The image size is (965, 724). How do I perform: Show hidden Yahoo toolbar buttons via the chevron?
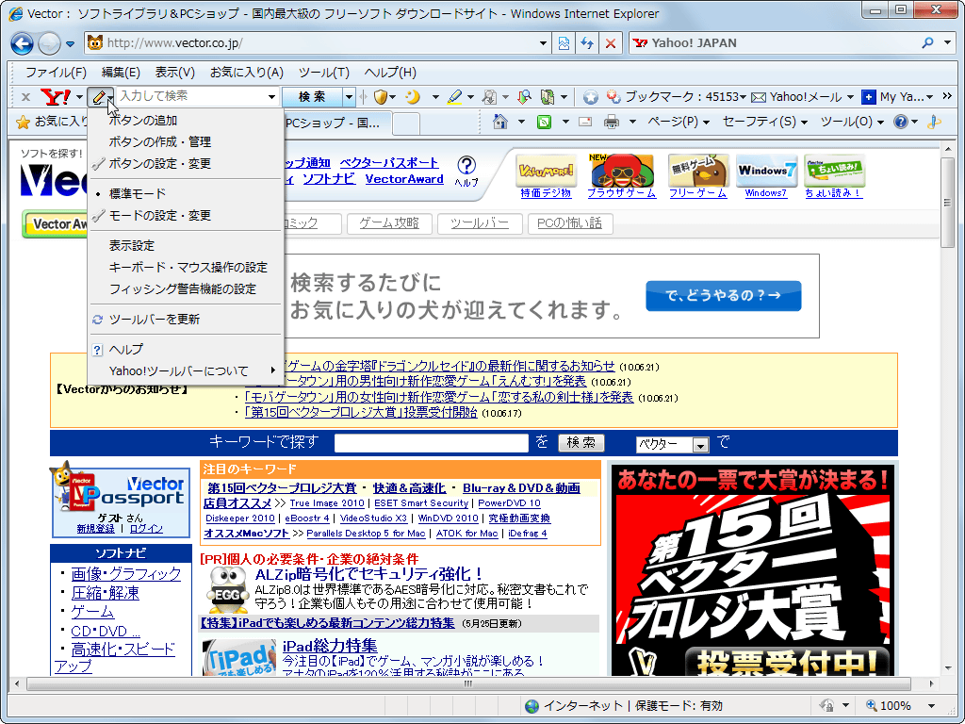tap(947, 96)
